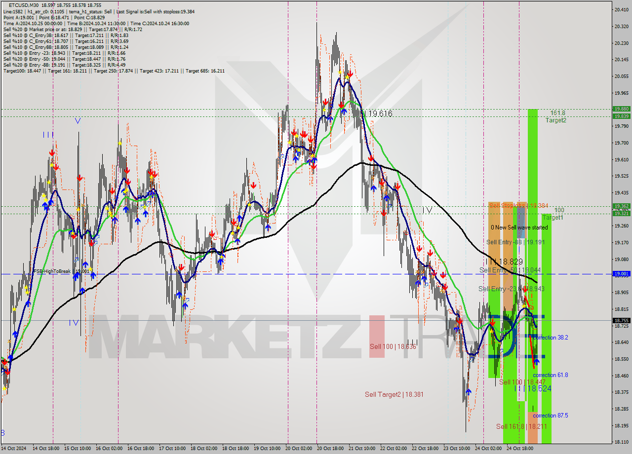Select the 'Sell %20 @ Entry -88: 19.191' top row

pos(64,65)
